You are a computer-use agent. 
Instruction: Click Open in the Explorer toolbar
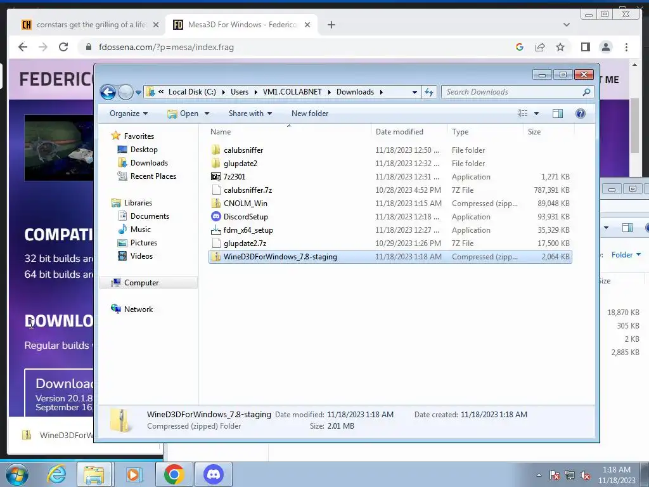pyautogui.click(x=183, y=114)
